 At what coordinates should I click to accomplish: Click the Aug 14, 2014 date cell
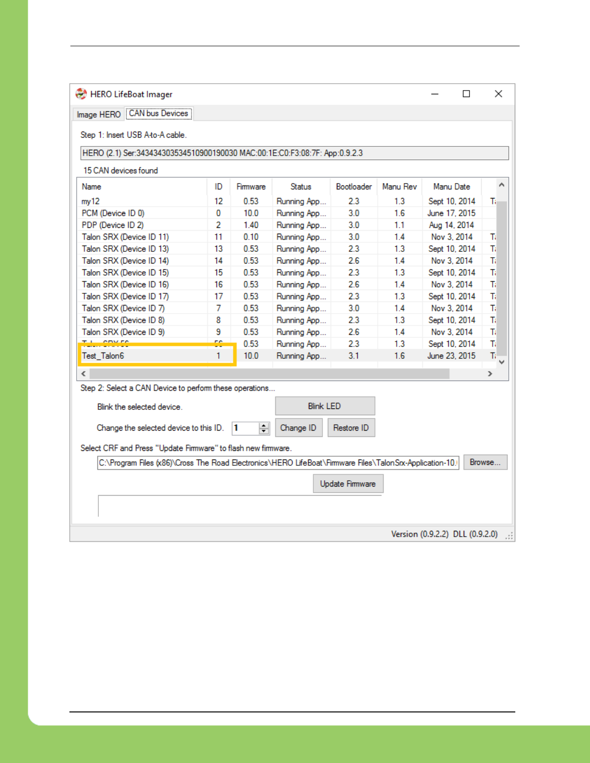(x=452, y=225)
